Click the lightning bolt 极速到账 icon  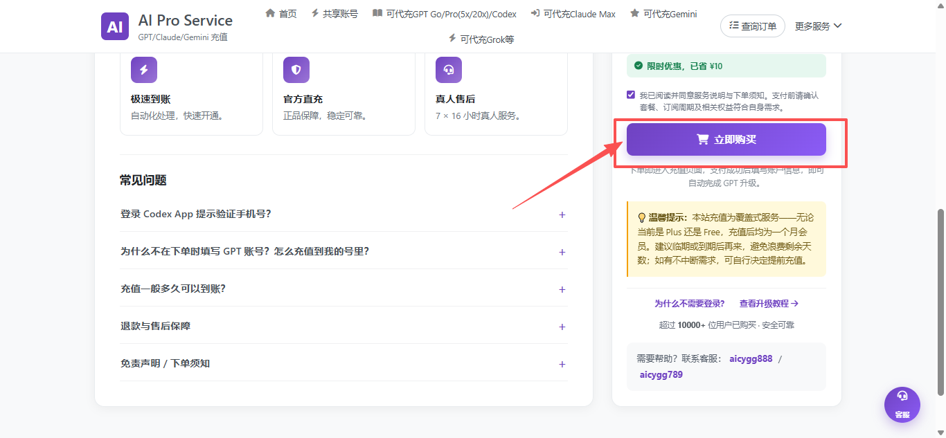point(144,70)
